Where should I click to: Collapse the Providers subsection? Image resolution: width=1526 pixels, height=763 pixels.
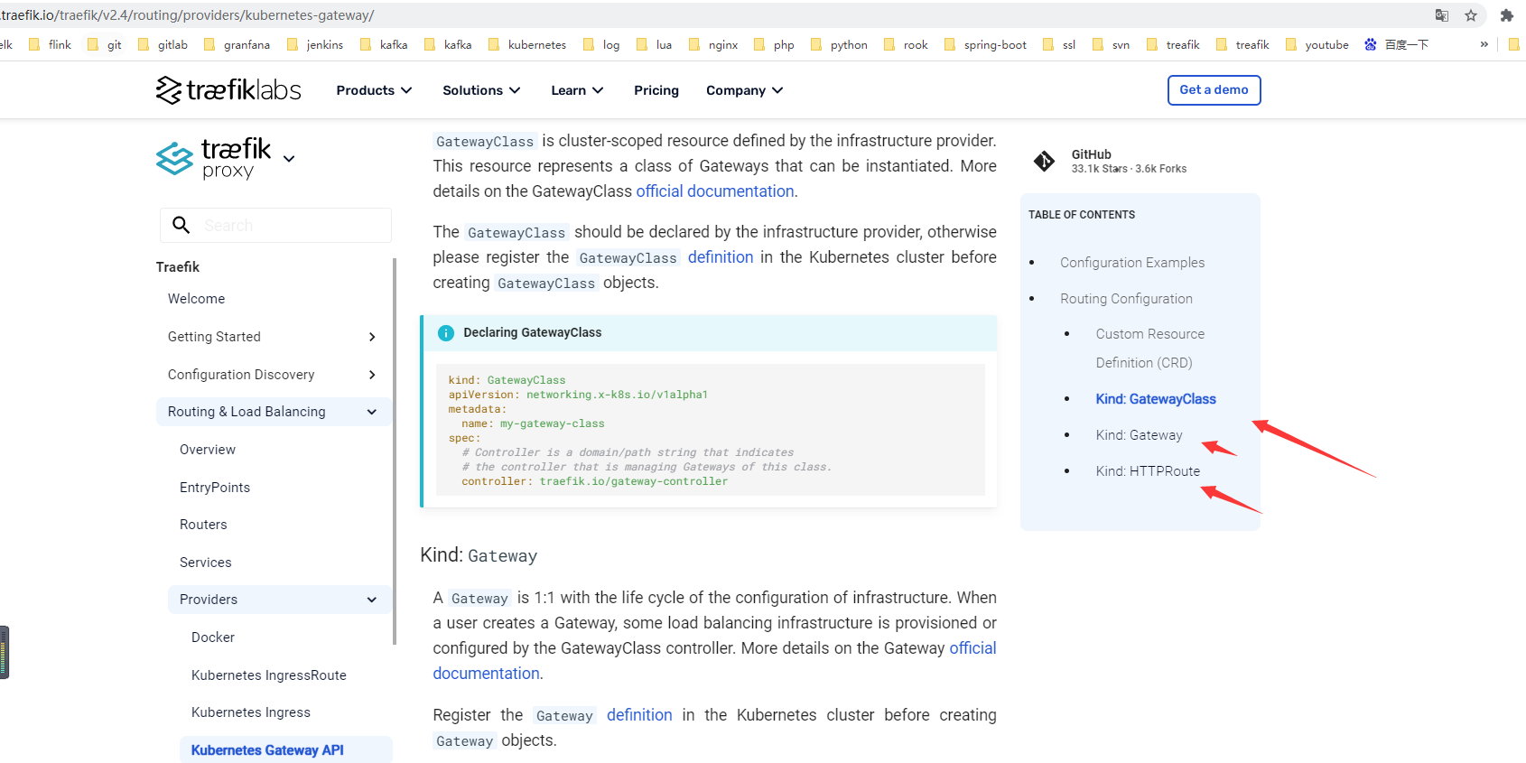pyautogui.click(x=371, y=600)
